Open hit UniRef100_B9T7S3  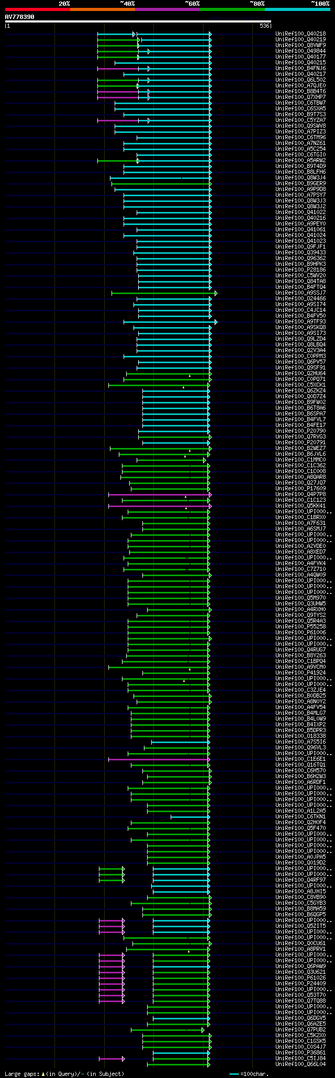(x=300, y=114)
